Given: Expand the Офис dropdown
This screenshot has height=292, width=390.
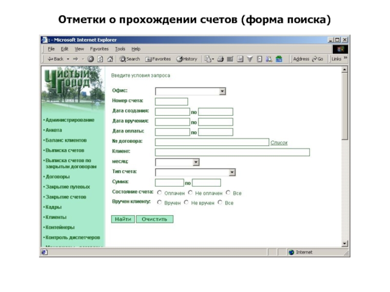Looking at the screenshot, I should (222, 91).
